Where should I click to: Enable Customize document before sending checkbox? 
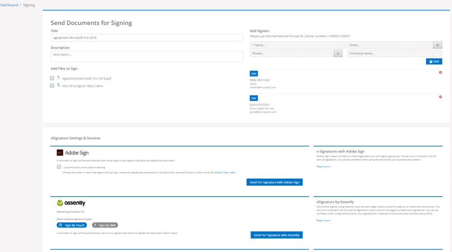click(59, 167)
